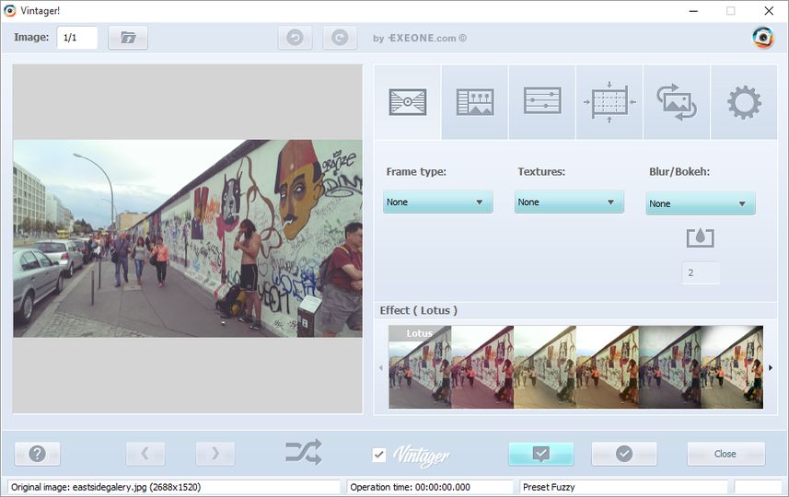This screenshot has height=497, width=789.
Task: Click the title bar app icon
Action: pyautogui.click(x=10, y=10)
